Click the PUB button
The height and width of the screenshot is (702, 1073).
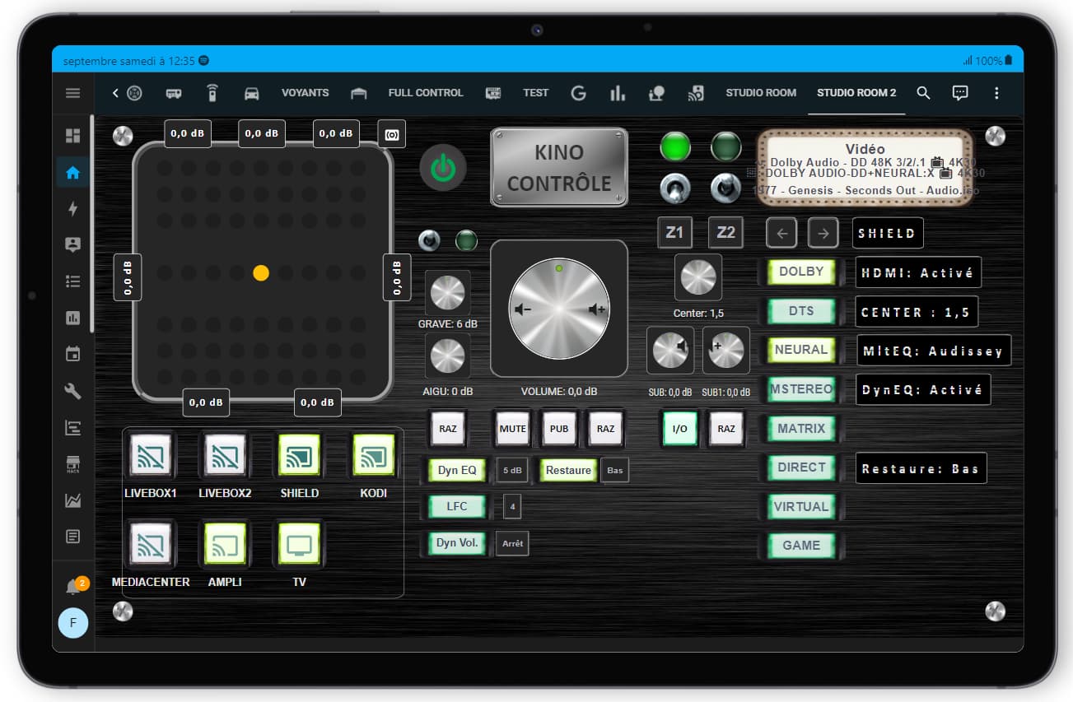click(559, 429)
